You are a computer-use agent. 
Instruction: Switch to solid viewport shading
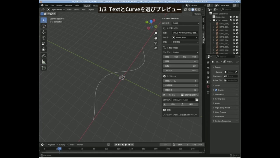tap(193, 10)
